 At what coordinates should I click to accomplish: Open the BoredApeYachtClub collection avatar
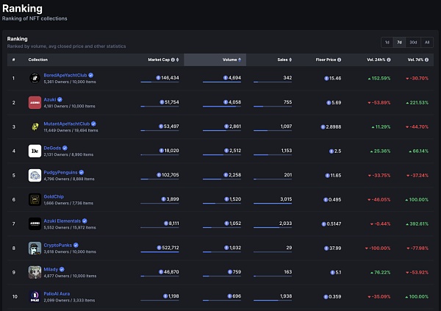click(x=34, y=78)
